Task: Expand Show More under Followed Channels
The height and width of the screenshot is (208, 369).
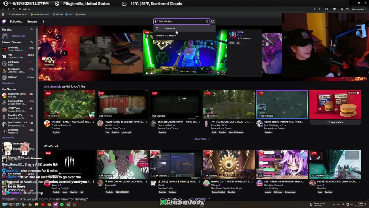Action: coord(8,83)
